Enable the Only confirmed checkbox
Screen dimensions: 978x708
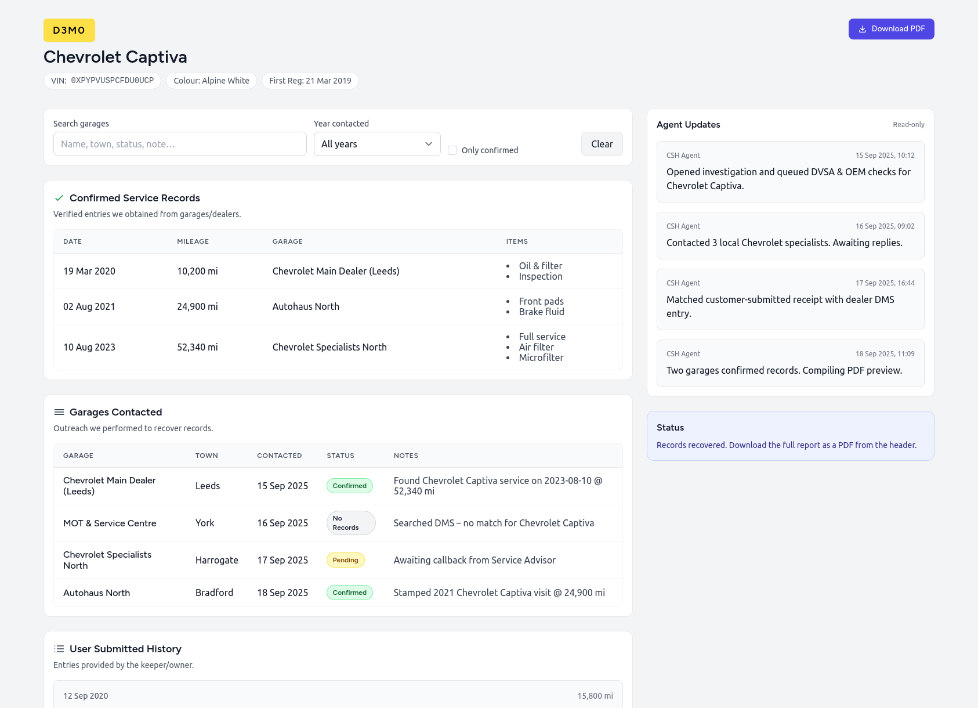pyautogui.click(x=452, y=150)
